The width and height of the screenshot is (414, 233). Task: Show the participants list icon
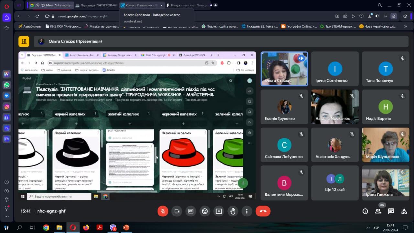pos(378,211)
